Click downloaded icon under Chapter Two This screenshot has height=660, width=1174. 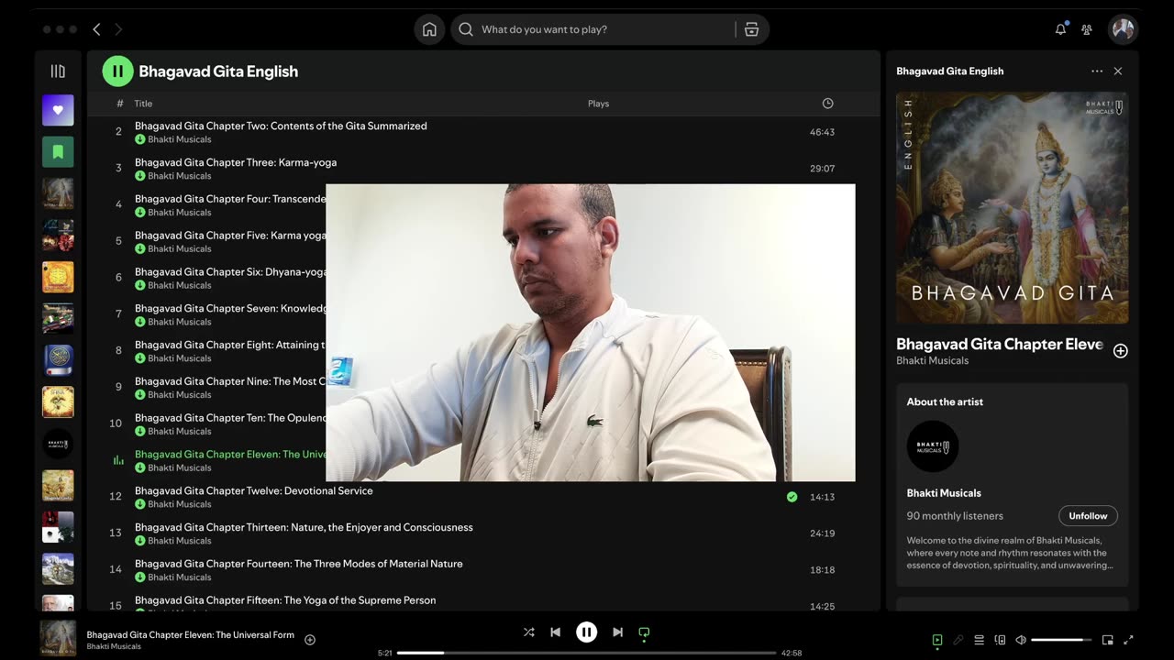point(140,139)
